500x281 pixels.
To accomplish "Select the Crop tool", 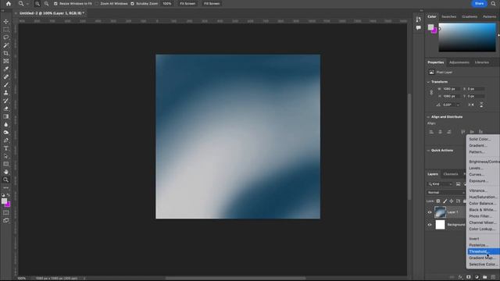I will click(6, 53).
